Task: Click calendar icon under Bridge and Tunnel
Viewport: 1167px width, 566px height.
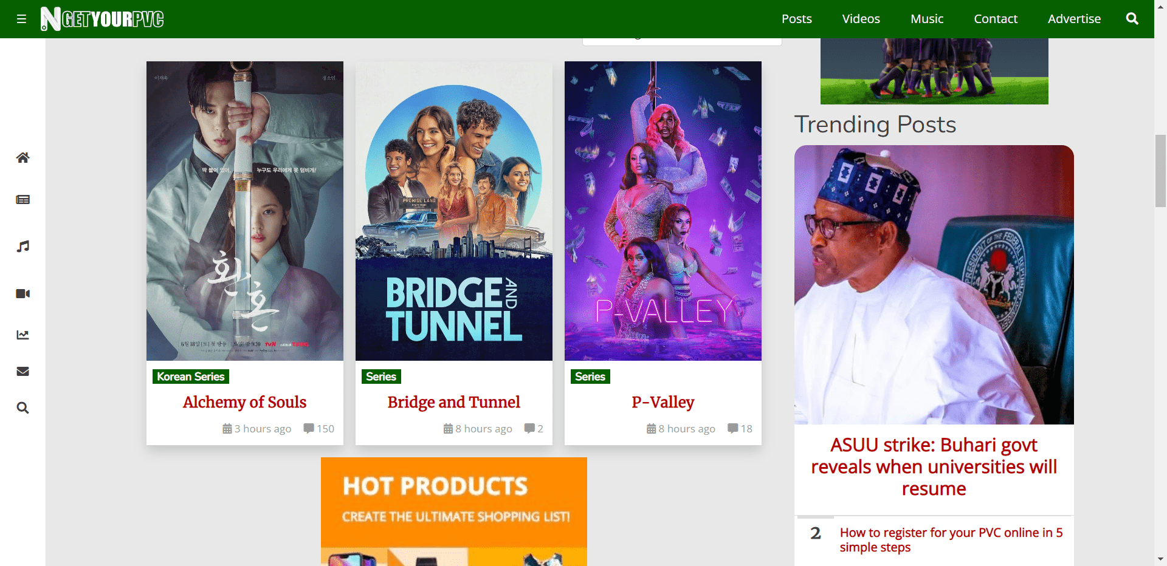Action: click(448, 429)
